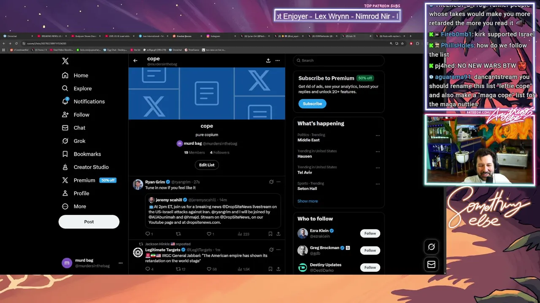Open options for Tel Aviv trend
This screenshot has height=303, width=540.
(378, 168)
